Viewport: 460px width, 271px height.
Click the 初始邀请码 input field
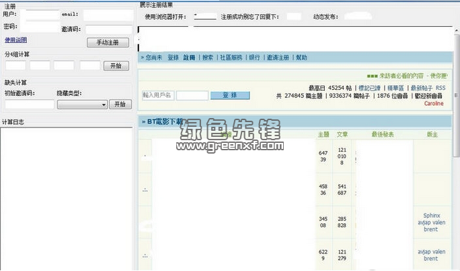click(x=30, y=104)
